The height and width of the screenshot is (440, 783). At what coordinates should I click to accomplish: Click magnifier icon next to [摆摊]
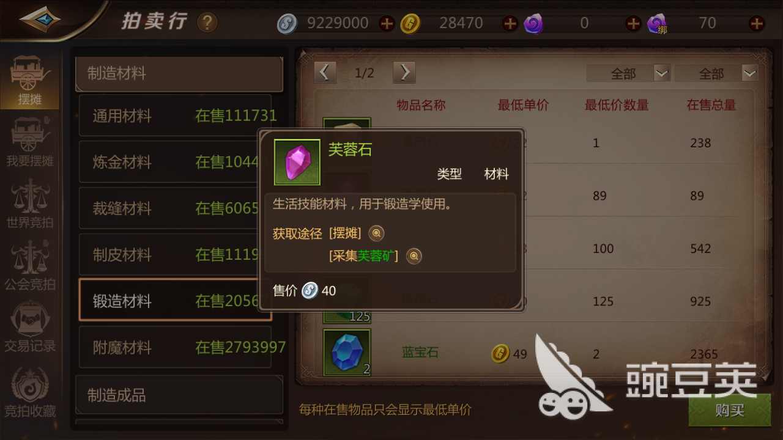tap(376, 233)
